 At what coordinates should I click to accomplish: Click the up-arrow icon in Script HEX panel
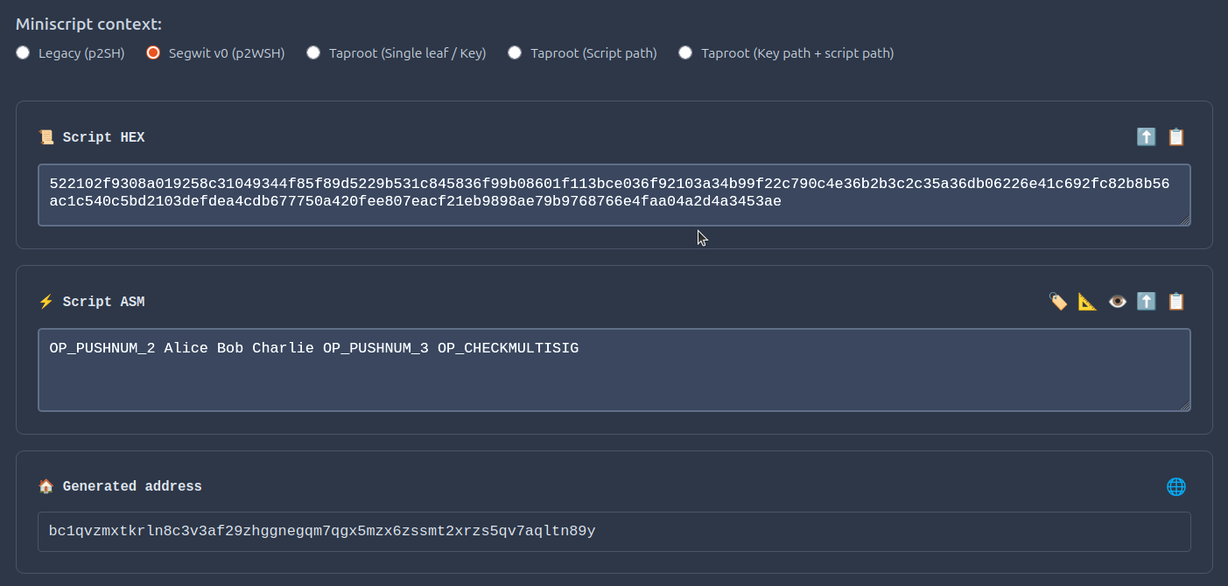click(x=1146, y=137)
